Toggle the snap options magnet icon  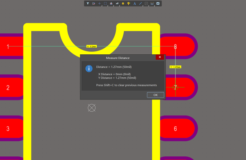(93, 3)
